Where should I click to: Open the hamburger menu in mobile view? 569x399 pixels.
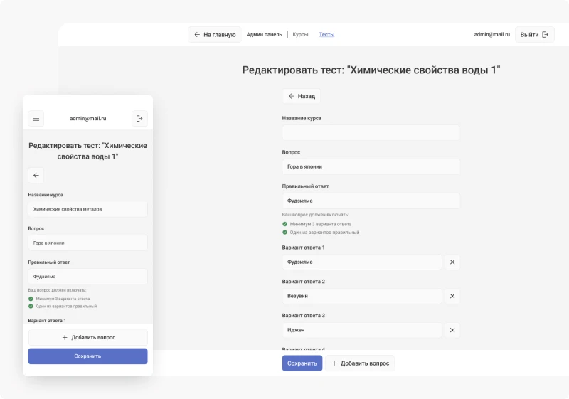pyautogui.click(x=36, y=119)
